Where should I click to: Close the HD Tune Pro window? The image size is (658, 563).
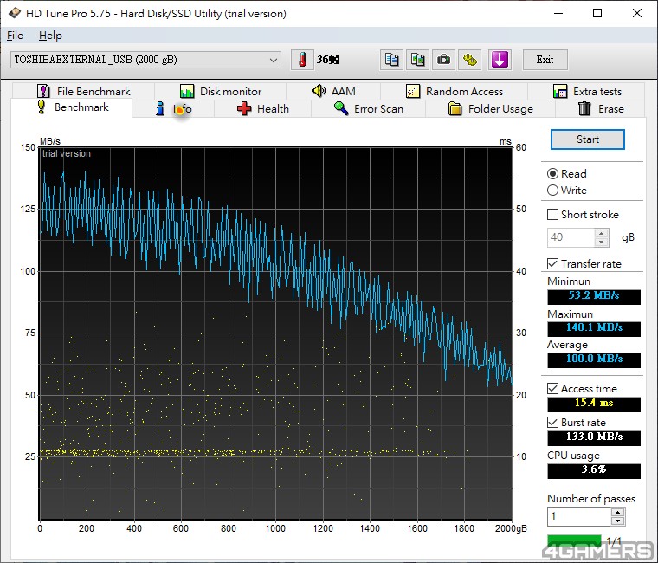click(636, 14)
